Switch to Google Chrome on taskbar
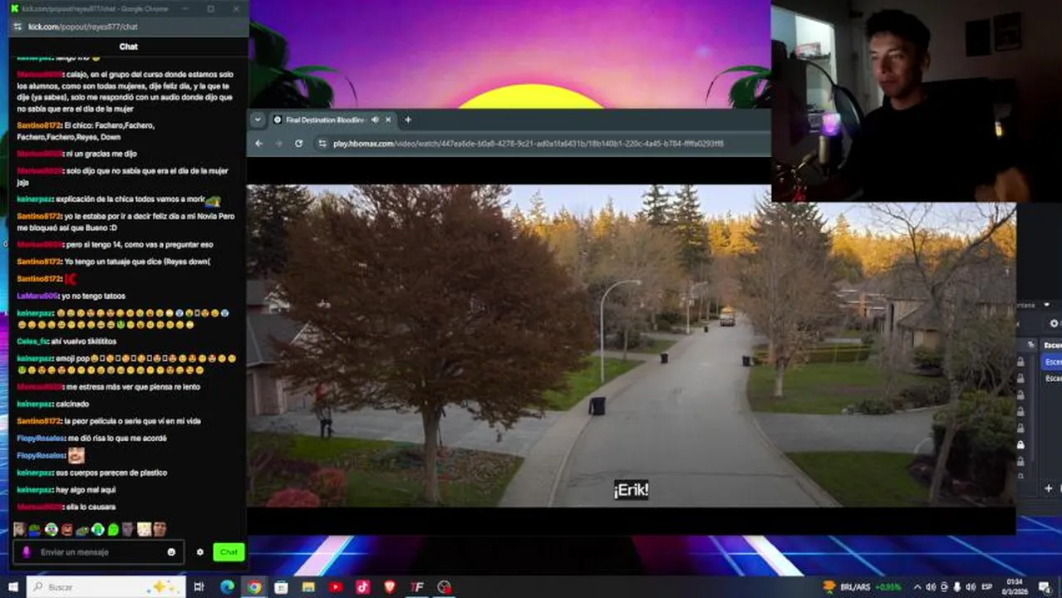The height and width of the screenshot is (598, 1062). tap(254, 587)
